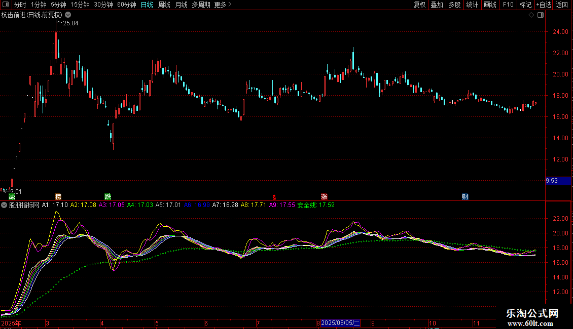573x329 pixels.
Task: Click the blue 财 event marker
Action: pos(465,197)
